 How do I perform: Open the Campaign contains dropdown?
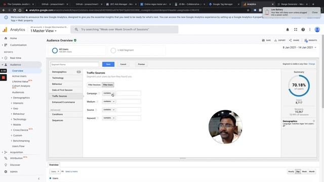pyautogui.click(x=109, y=93)
